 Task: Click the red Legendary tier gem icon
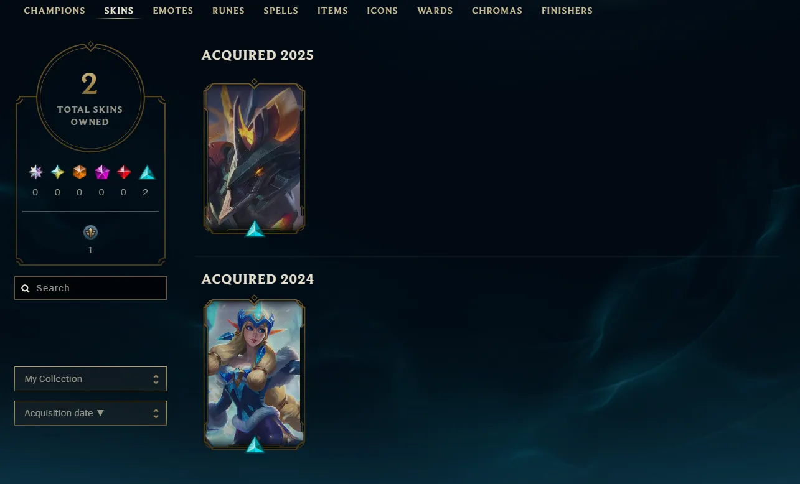[x=124, y=172]
